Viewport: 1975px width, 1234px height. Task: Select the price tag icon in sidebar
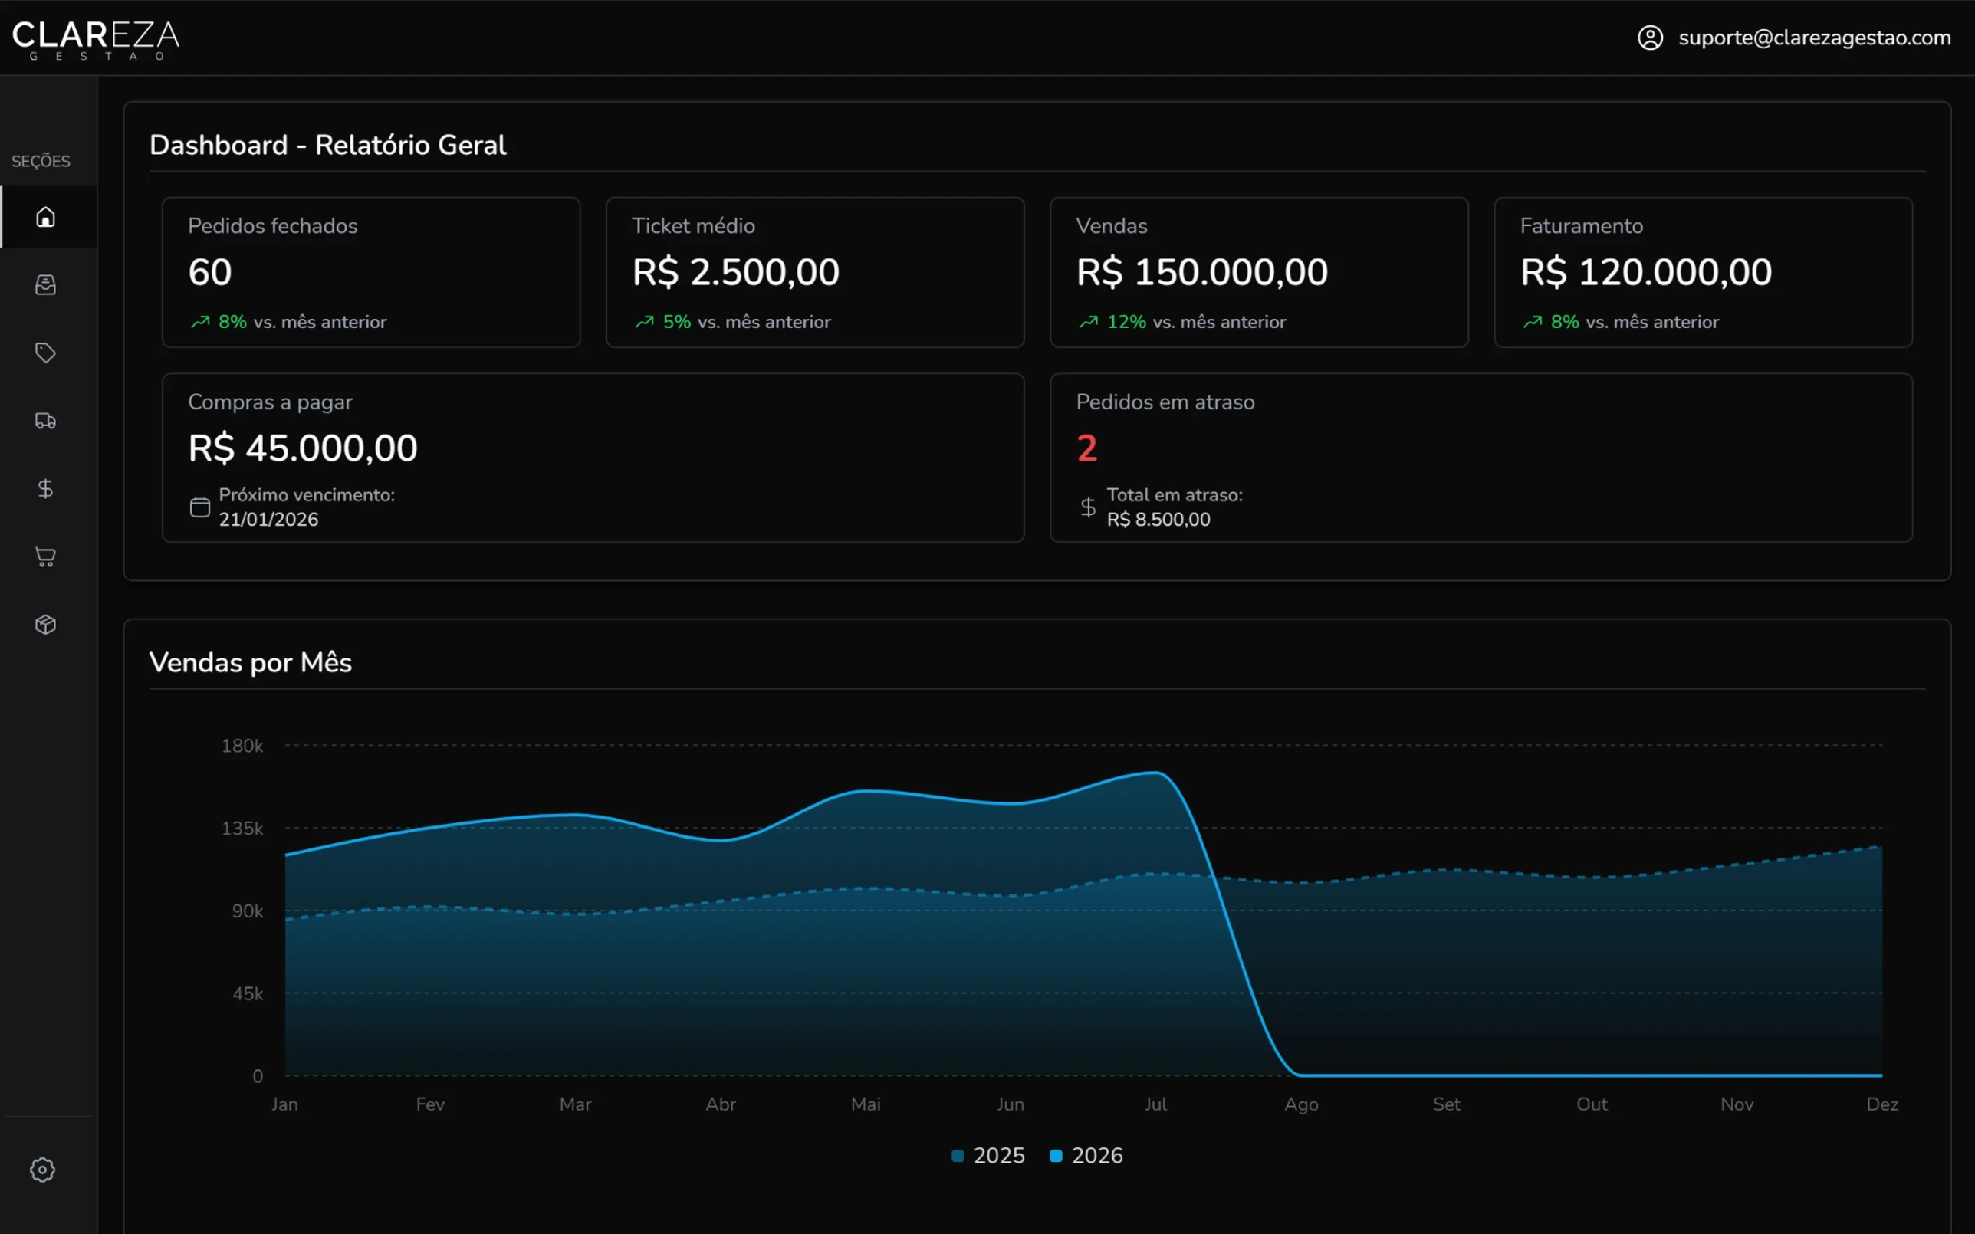pyautogui.click(x=46, y=353)
